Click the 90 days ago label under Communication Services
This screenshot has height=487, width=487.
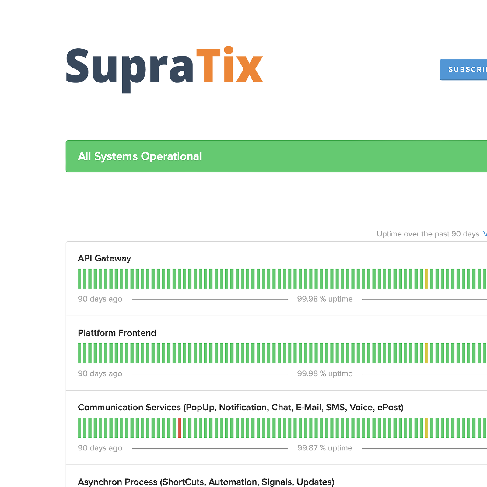click(100, 448)
